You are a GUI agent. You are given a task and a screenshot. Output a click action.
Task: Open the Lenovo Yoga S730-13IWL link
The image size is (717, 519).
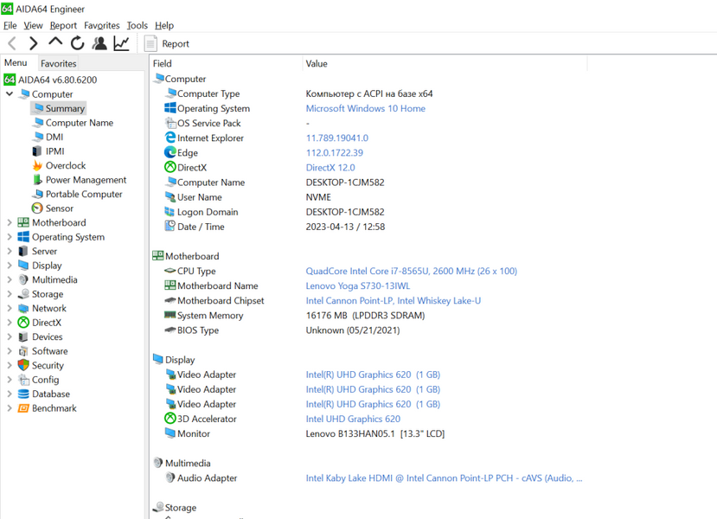coord(357,285)
